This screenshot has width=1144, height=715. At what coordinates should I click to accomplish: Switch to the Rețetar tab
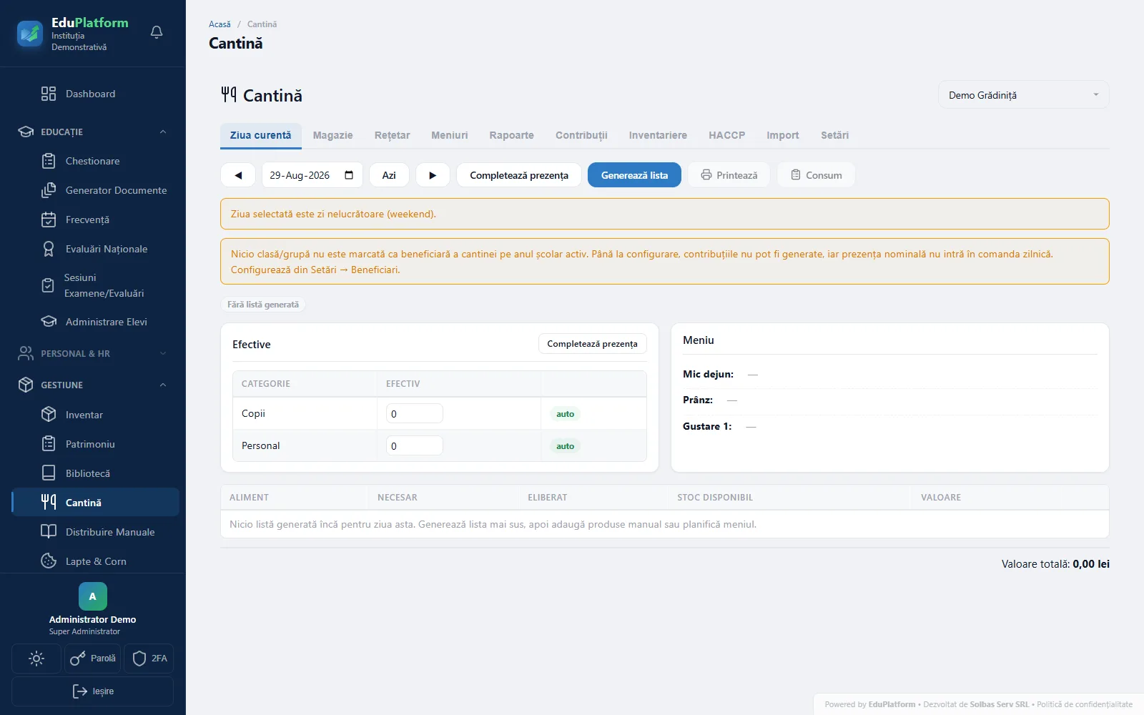[392, 135]
